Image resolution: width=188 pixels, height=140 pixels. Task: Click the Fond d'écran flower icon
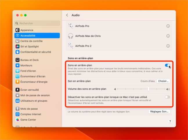point(17,71)
